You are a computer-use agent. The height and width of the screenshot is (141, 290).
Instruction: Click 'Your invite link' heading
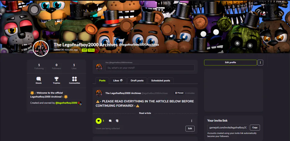tap(217, 120)
